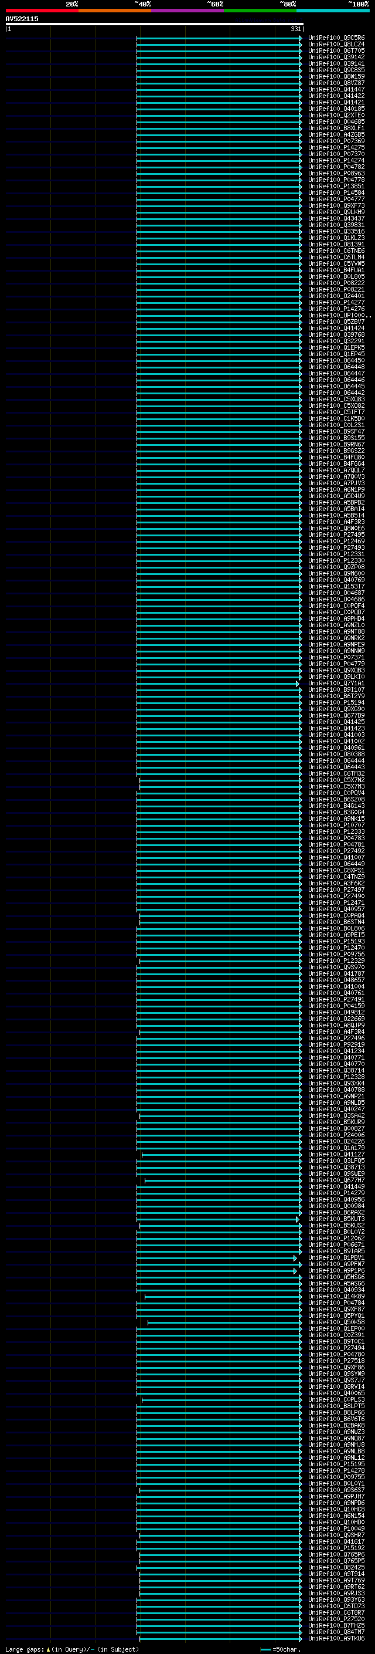
Task: Open hit UniRef100_P09756
Action: pos(336,955)
